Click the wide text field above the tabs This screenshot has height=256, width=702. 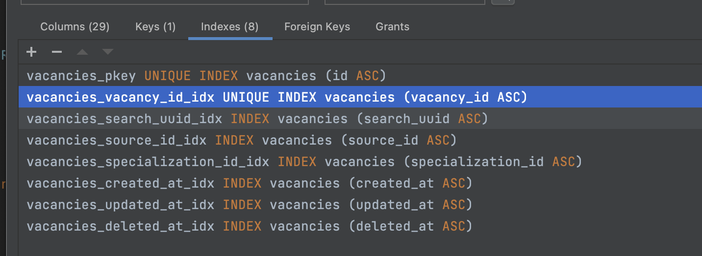click(164, 1)
